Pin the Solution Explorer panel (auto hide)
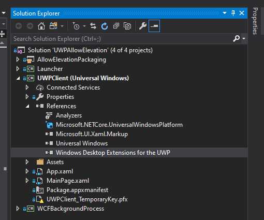 pyautogui.click(x=233, y=13)
